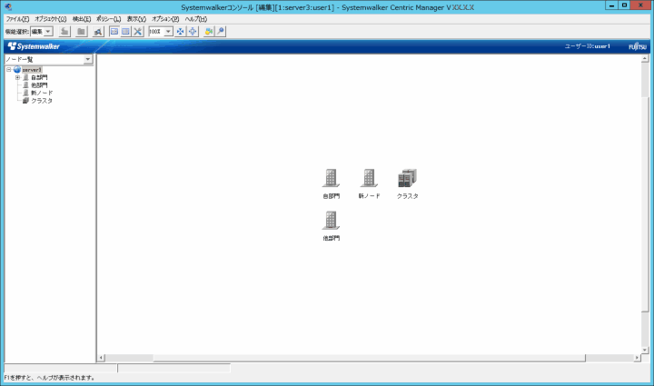The height and width of the screenshot is (386, 654).
Task: Select the クラスタ server icon in map
Action: coord(407,178)
